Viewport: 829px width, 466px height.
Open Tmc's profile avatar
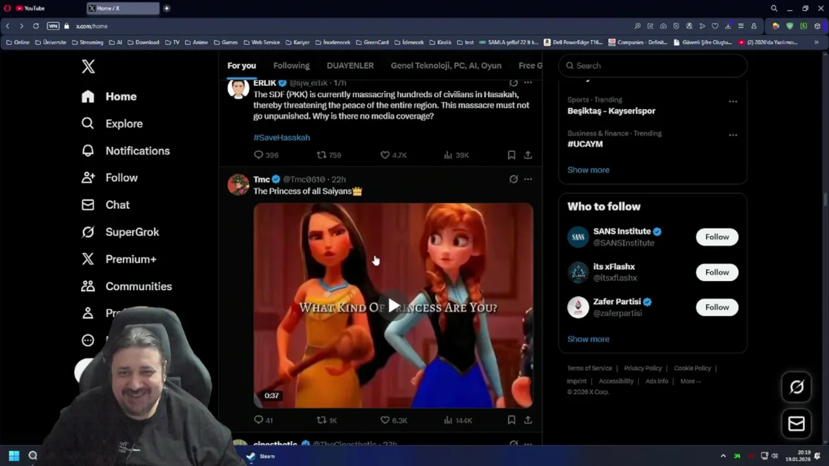[238, 185]
